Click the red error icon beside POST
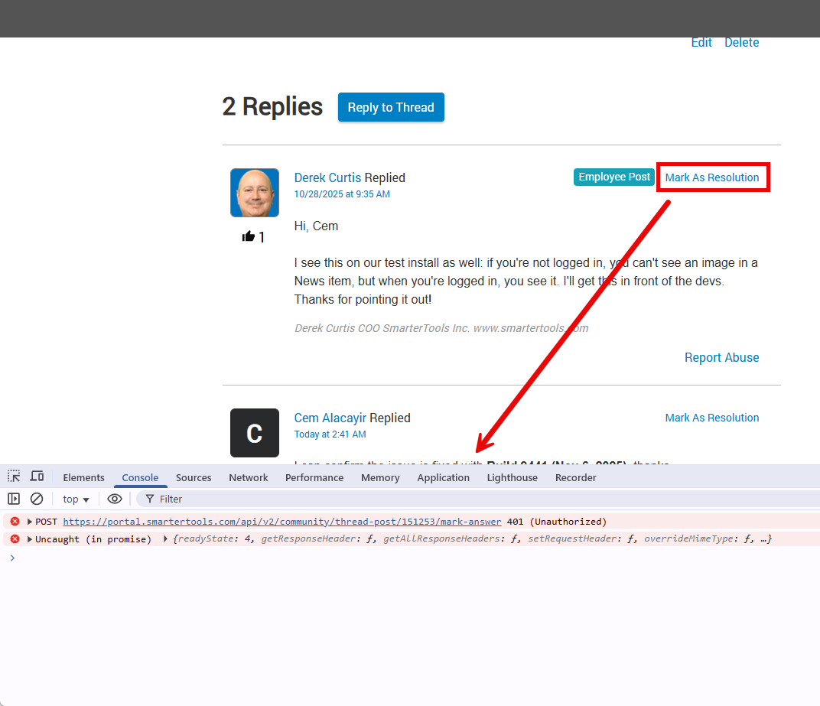 coord(15,522)
